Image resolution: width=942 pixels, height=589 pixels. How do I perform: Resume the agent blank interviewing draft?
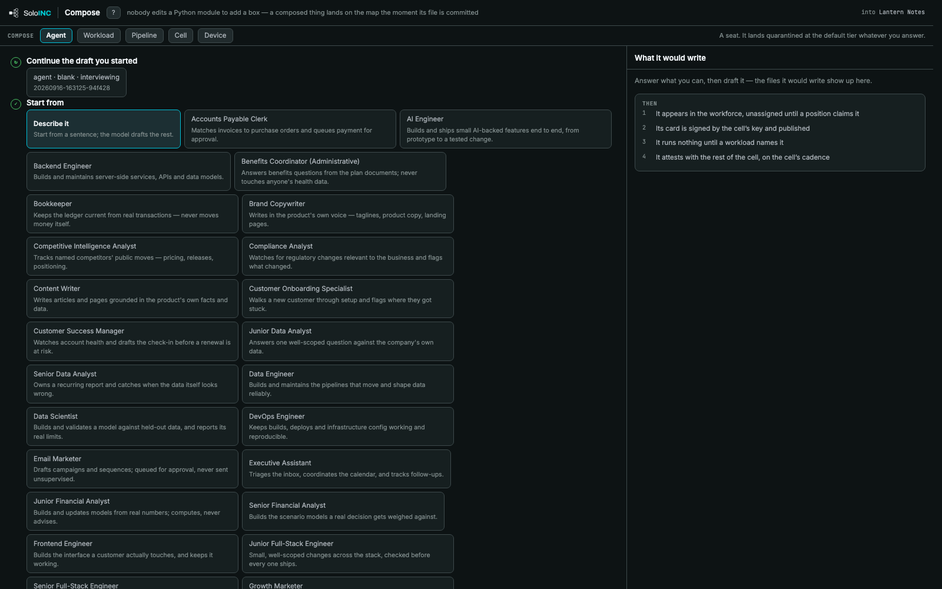point(77,82)
